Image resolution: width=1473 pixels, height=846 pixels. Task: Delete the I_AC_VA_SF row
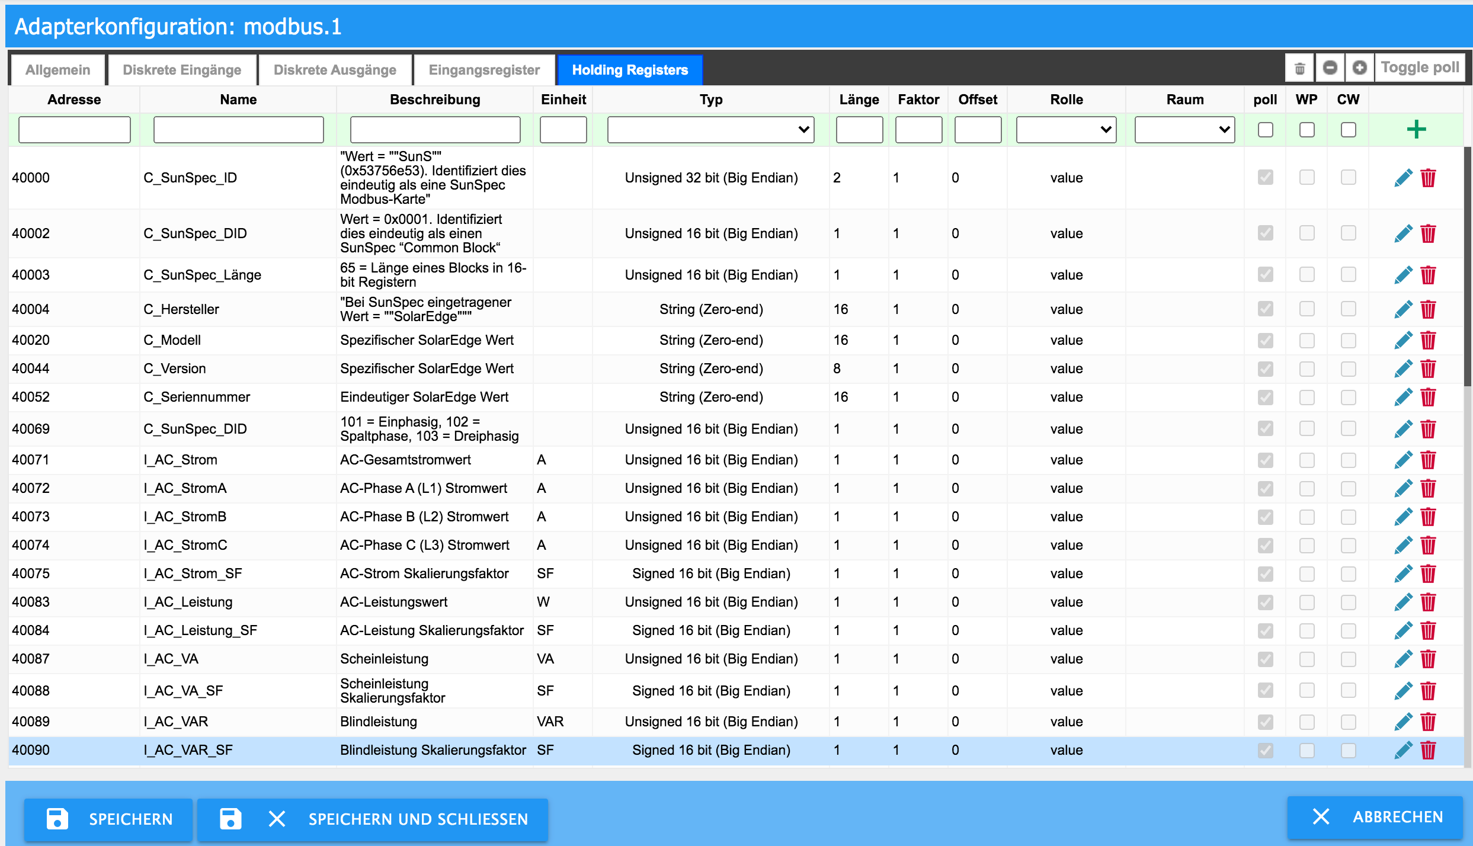[1428, 691]
